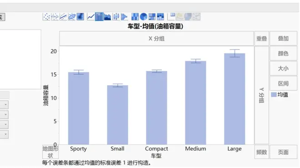This screenshot has width=300, height=168.
Task: Select the Area chart element icon
Action: [108, 17]
